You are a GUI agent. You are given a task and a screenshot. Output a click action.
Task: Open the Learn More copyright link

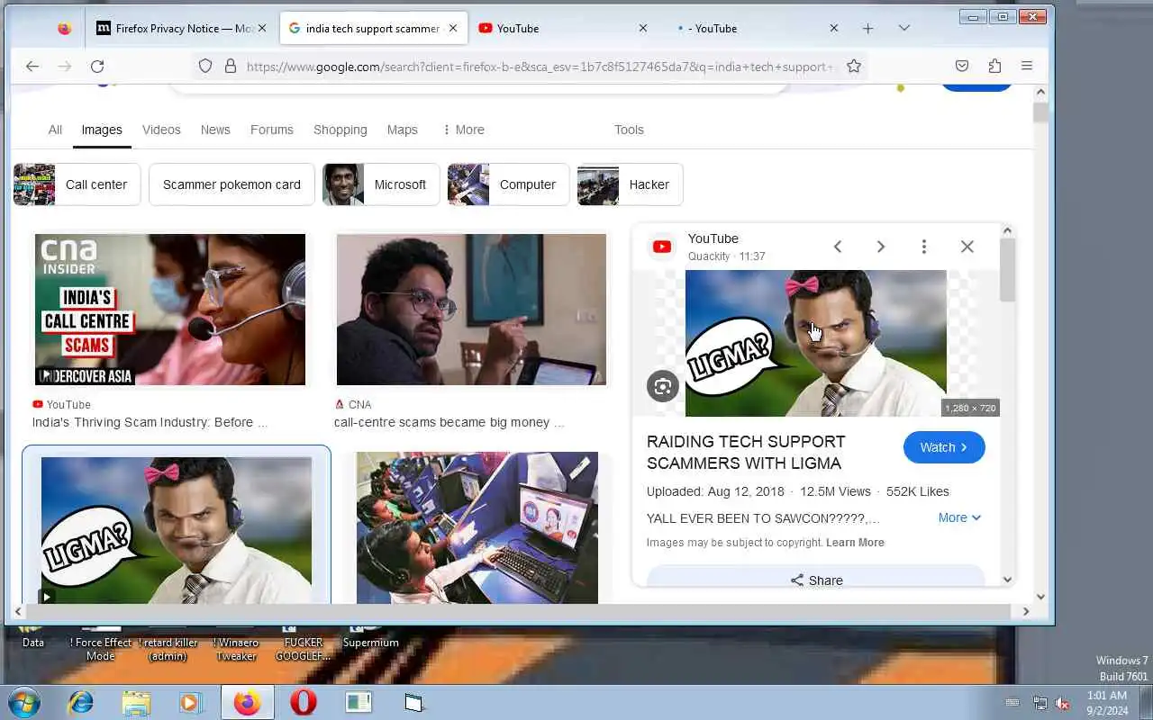click(855, 543)
